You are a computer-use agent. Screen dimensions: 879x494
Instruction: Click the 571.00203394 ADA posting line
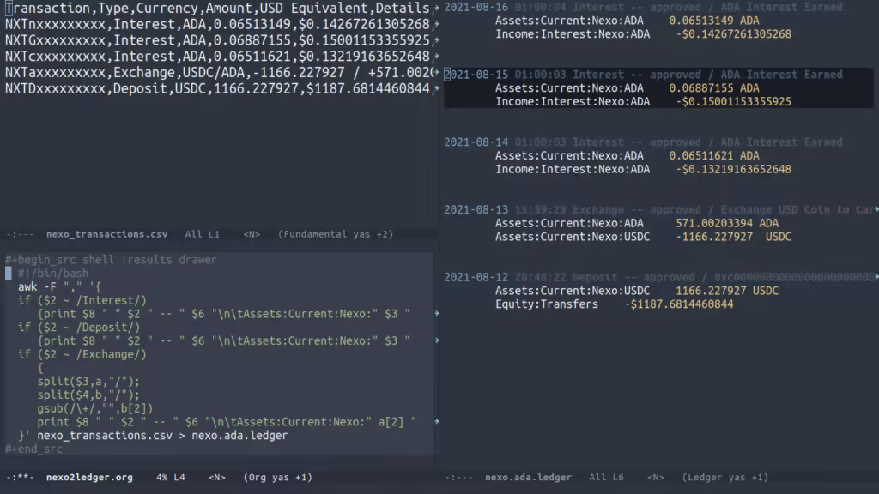[637, 223]
